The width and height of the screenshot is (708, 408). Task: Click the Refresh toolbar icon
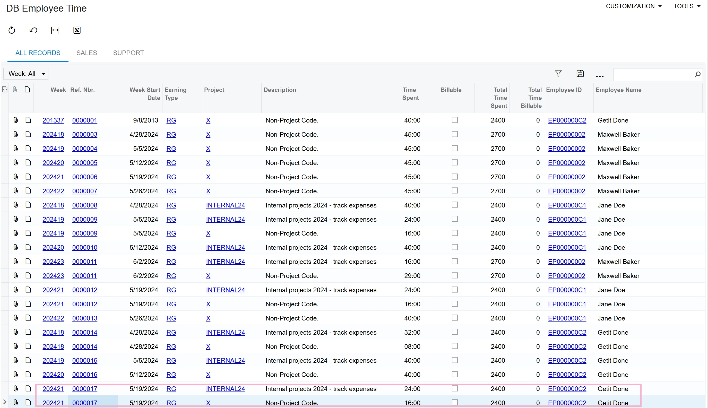[12, 30]
